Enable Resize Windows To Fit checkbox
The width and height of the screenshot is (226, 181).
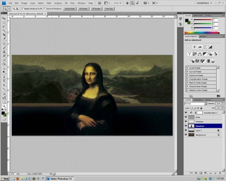[23, 9]
